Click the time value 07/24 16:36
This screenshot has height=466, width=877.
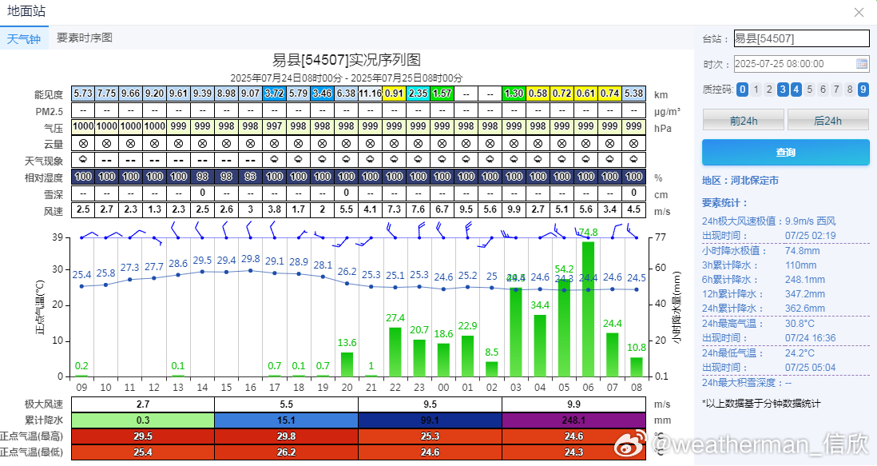pos(811,338)
